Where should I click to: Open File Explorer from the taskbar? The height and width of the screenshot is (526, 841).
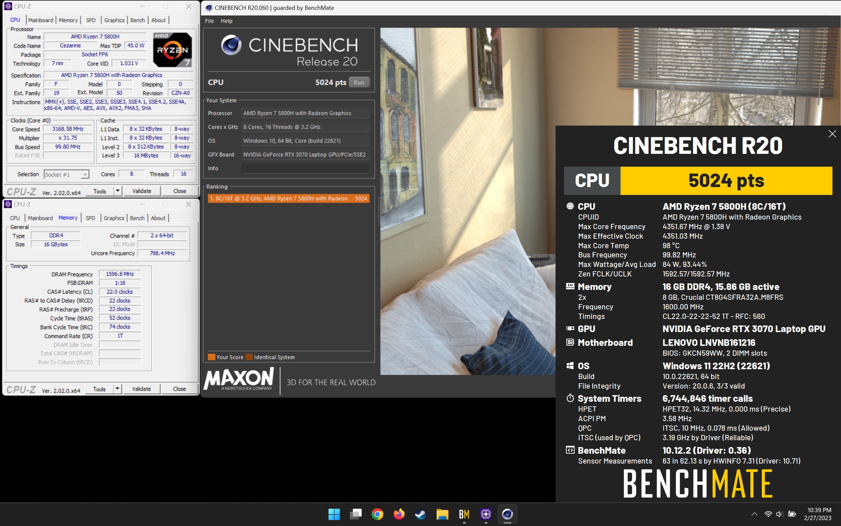443,514
